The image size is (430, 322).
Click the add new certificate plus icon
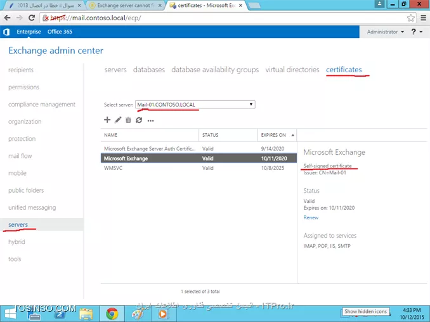point(107,120)
